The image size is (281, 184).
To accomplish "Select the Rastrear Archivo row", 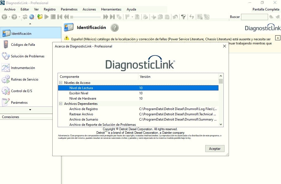I will (138, 114).
